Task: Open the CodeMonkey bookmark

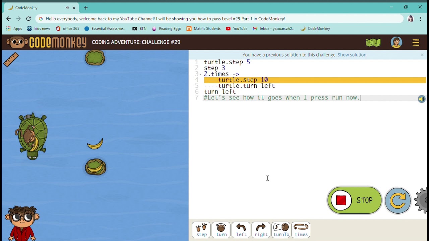Action: [315, 29]
